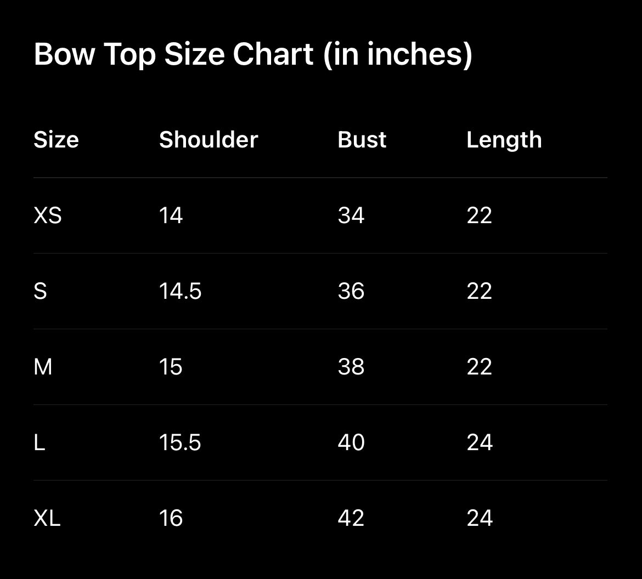Select bust value 36 for S

point(351,291)
